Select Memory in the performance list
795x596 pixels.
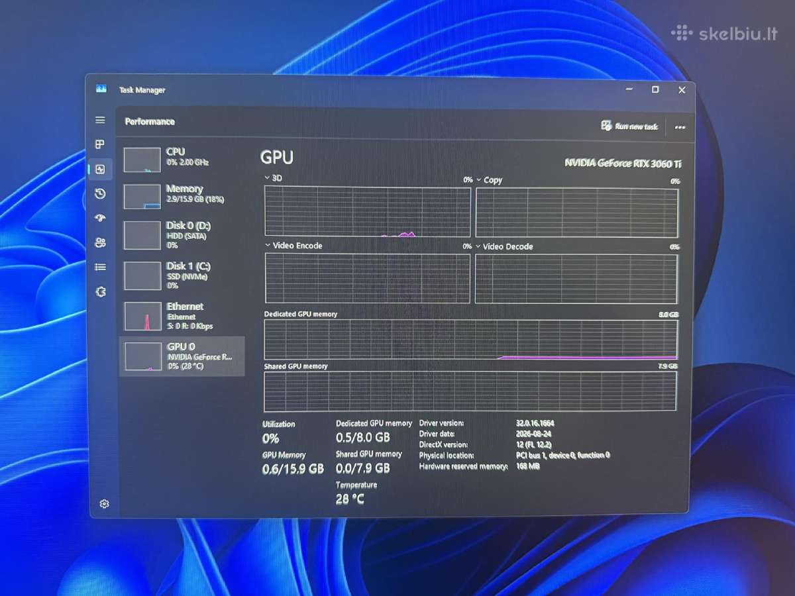[x=182, y=196]
